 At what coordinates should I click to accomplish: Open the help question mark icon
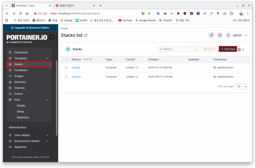pyautogui.click(x=220, y=35)
